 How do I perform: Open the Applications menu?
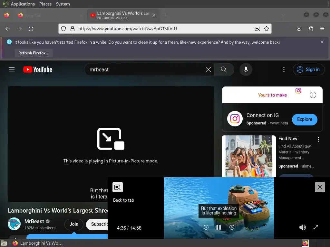pyautogui.click(x=23, y=4)
